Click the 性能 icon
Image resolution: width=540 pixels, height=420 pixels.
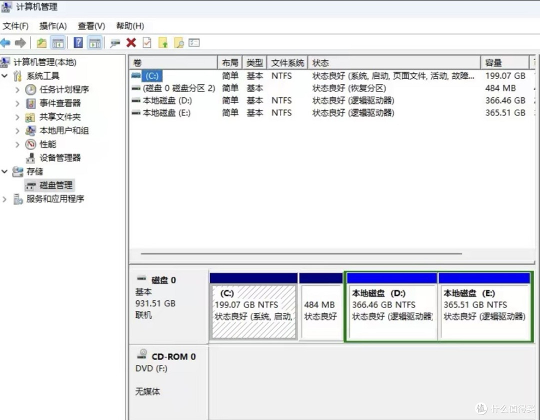click(x=30, y=144)
